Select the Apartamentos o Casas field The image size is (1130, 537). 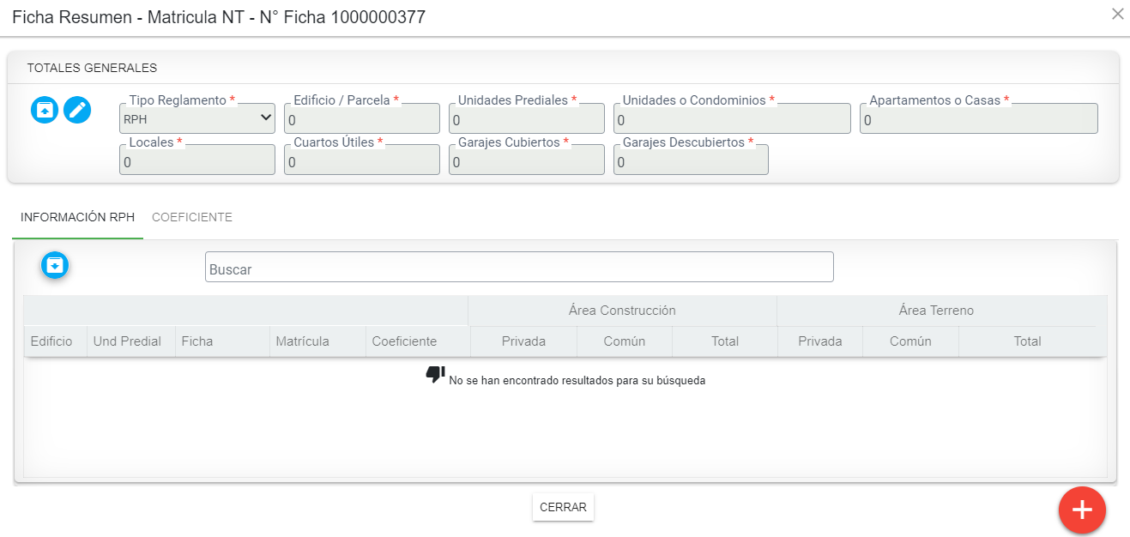(978, 119)
